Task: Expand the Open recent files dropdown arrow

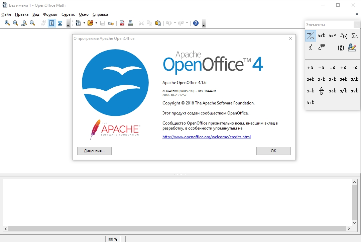Action: [x=96, y=23]
